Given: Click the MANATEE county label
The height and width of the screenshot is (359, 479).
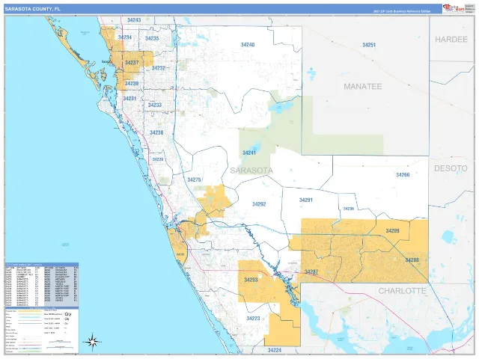Looking at the screenshot, I should (363, 87).
